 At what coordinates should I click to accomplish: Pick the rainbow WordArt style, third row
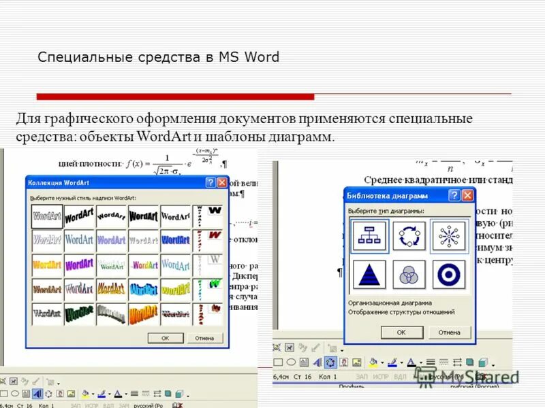[144, 265]
